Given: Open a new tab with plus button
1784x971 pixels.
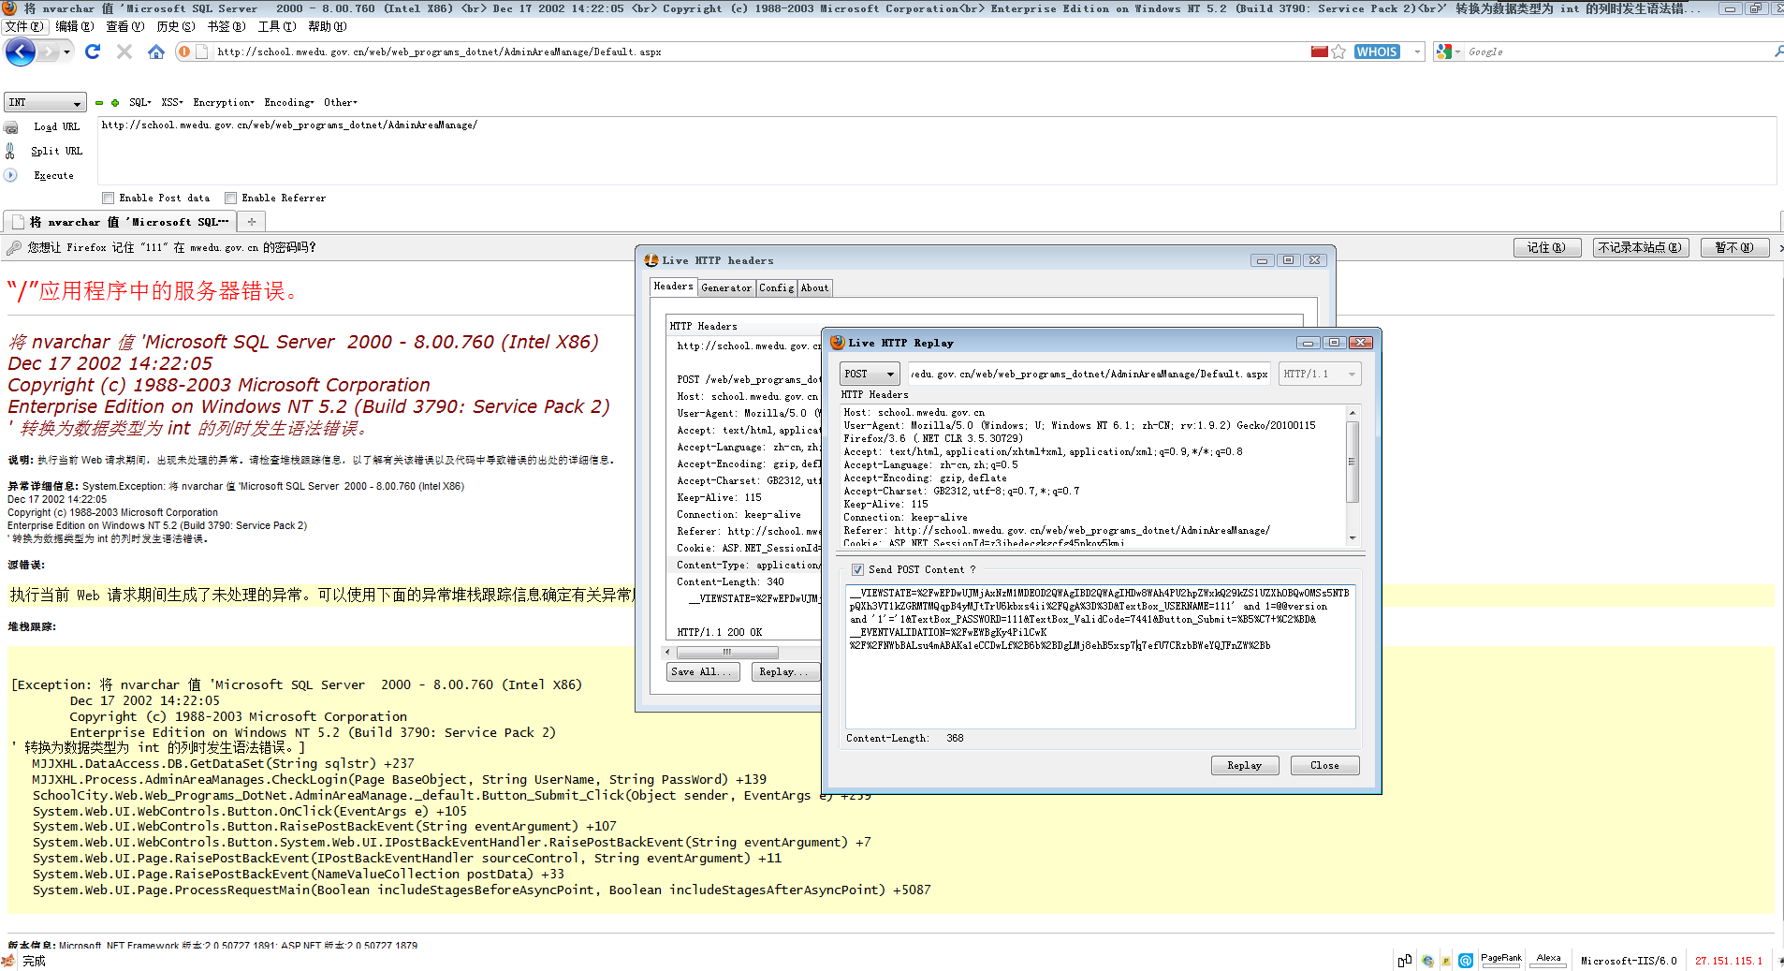Looking at the screenshot, I should point(252,222).
